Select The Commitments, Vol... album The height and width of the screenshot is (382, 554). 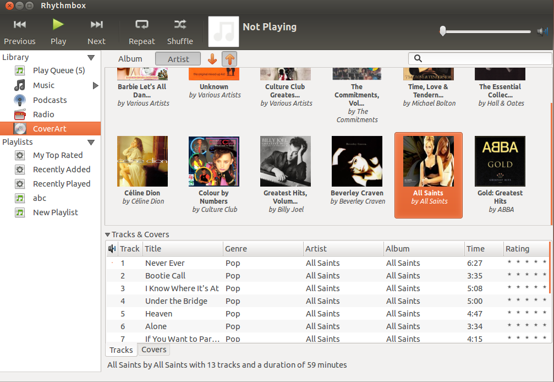point(357,95)
